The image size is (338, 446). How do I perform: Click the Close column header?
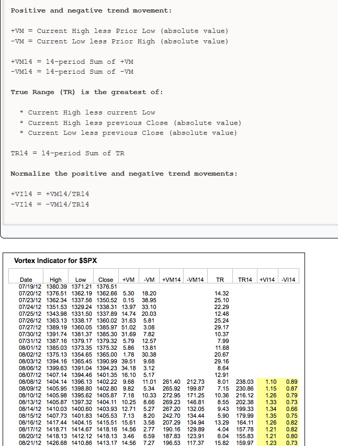coord(106,280)
